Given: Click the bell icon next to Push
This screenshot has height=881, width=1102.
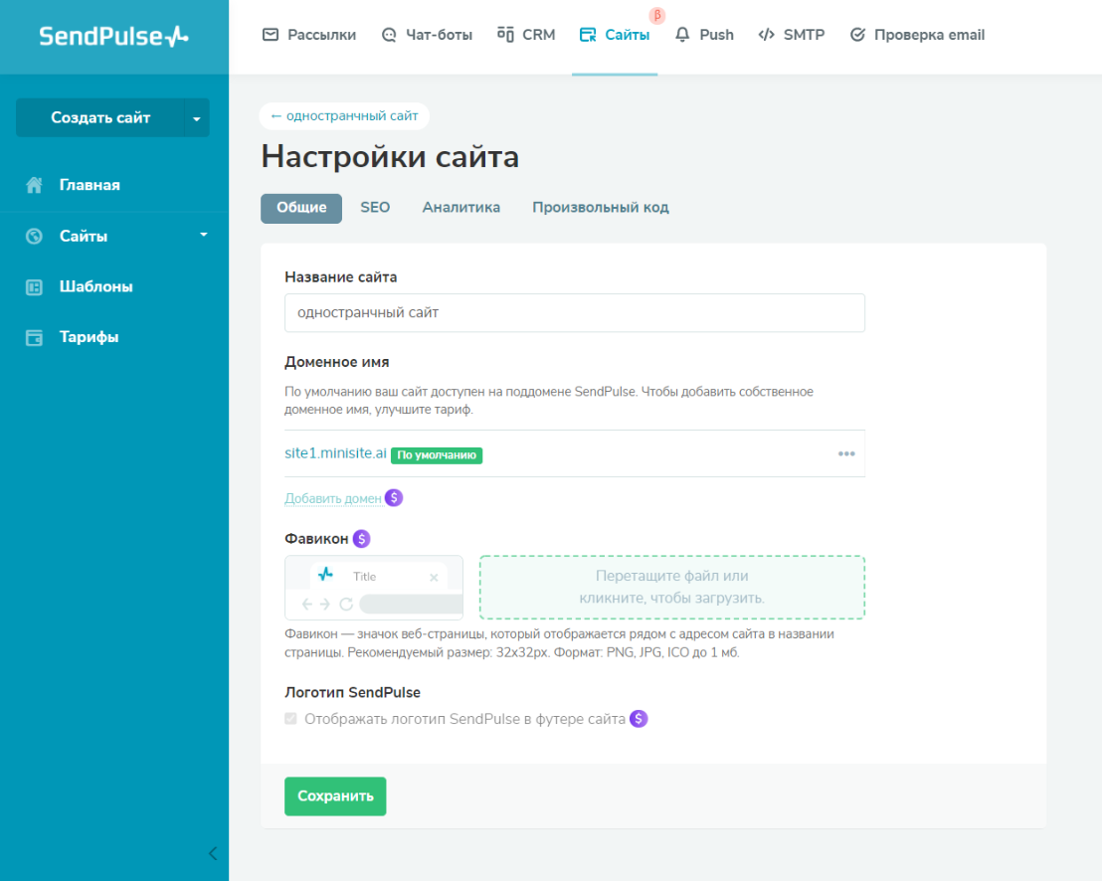Looking at the screenshot, I should (682, 35).
